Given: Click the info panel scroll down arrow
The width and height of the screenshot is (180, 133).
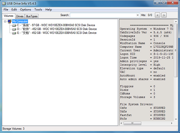Looking at the screenshot, I should [x=176, y=119].
